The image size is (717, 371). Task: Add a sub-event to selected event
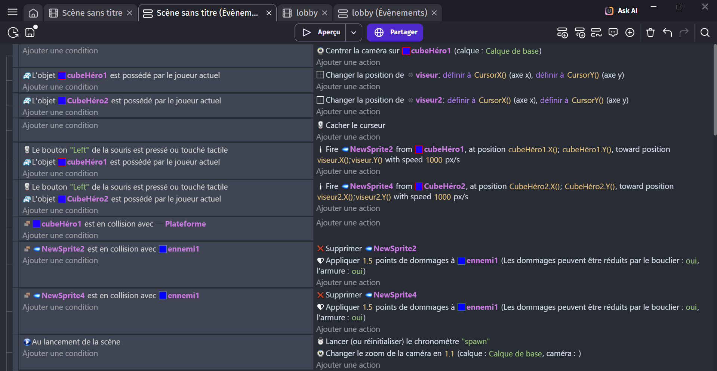[x=580, y=32]
